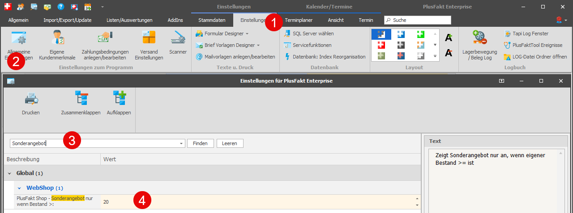Click Zusammenklappen to collapse all groups
The height and width of the screenshot is (213, 573).
(81, 103)
